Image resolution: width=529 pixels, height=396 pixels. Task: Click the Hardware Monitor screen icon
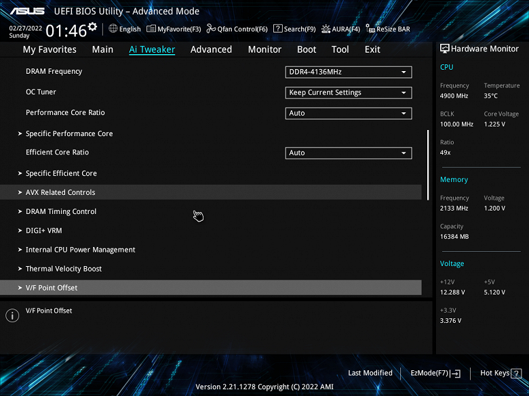click(x=445, y=49)
